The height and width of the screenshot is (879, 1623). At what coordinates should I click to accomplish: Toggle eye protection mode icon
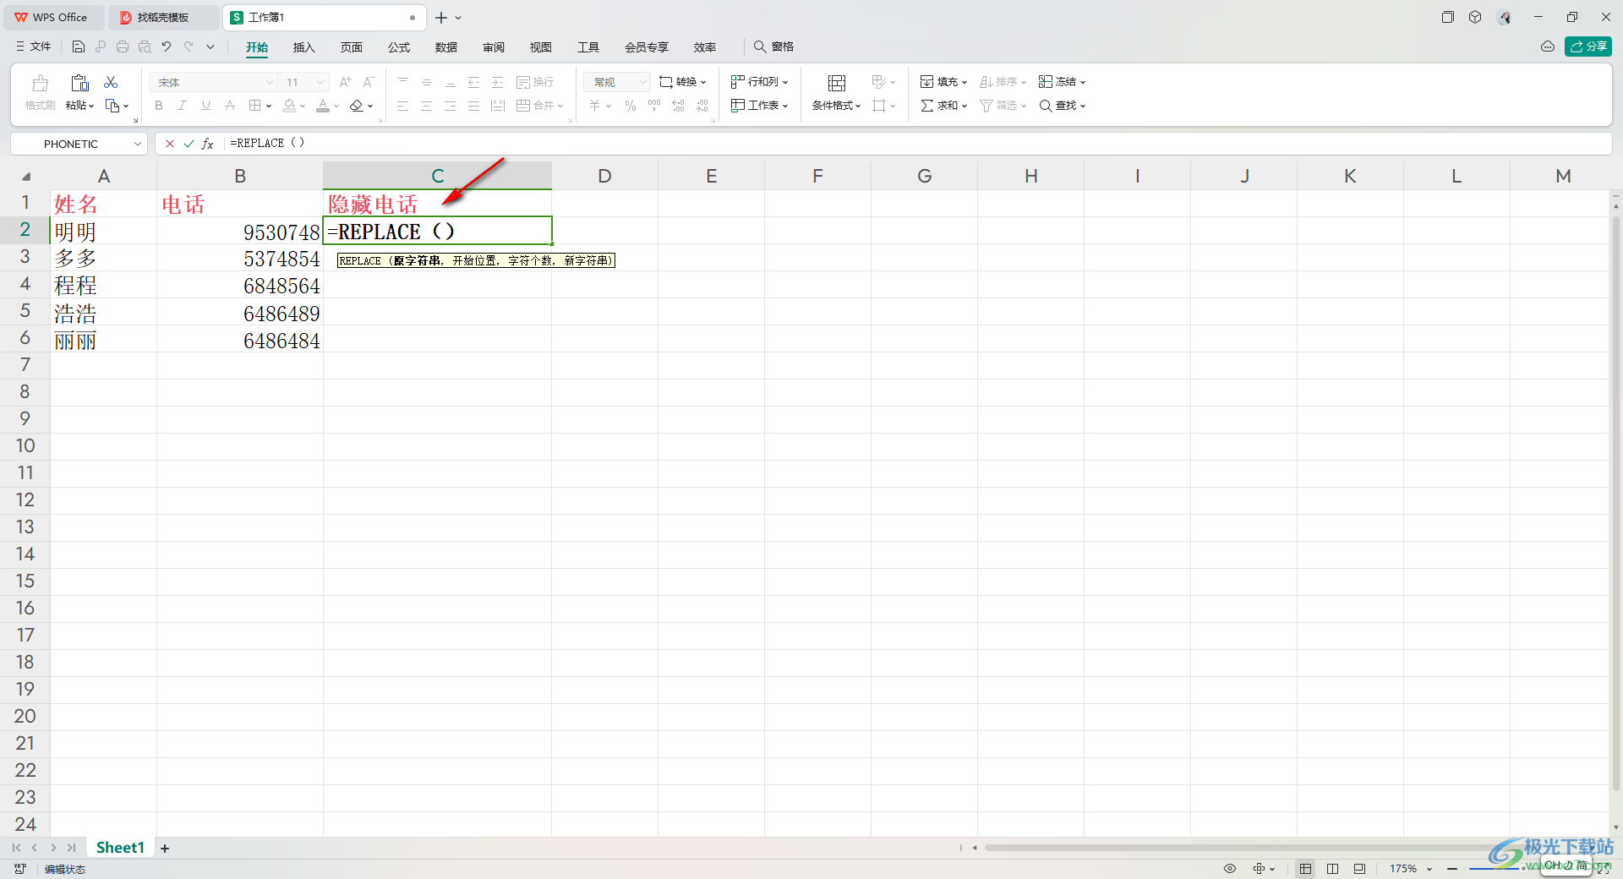[x=1230, y=869]
